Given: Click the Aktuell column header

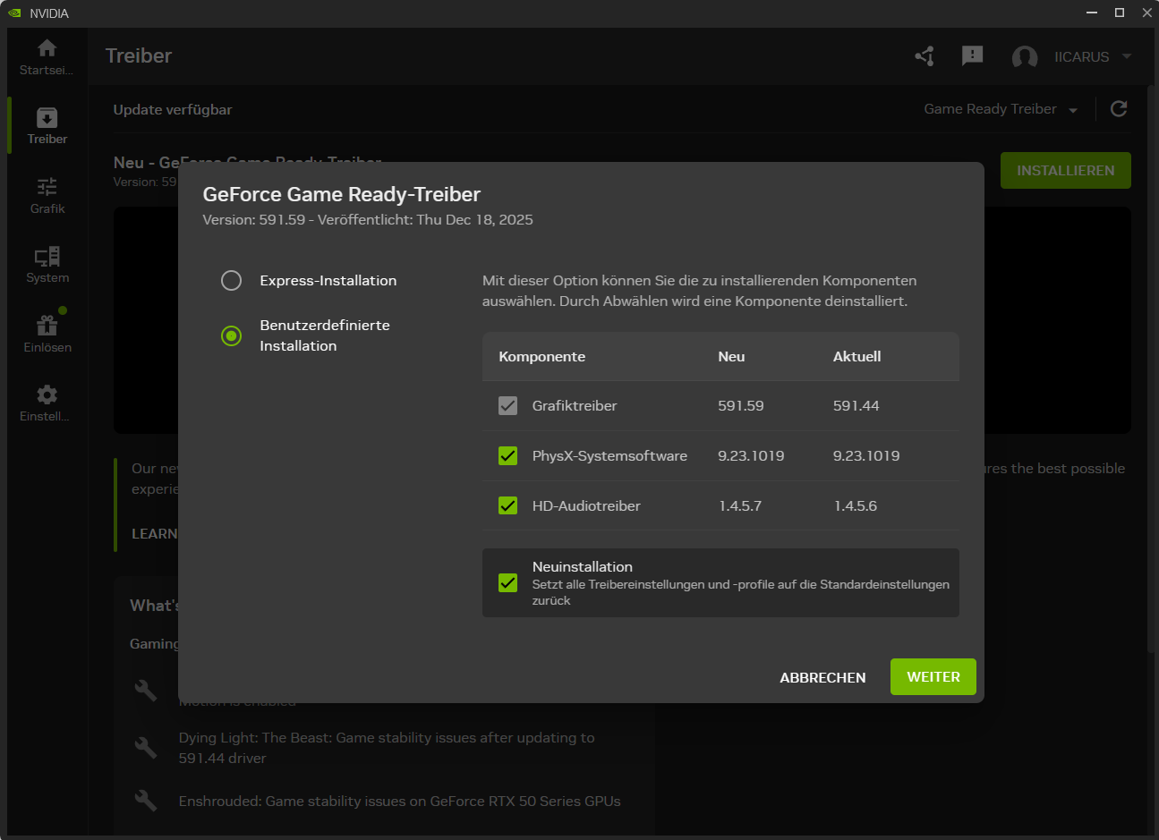Looking at the screenshot, I should click(856, 357).
